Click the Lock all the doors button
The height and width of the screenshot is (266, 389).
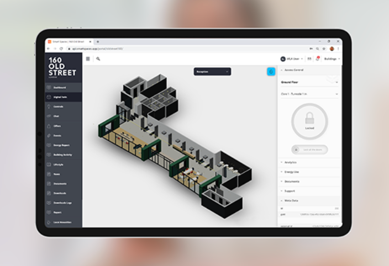309,150
